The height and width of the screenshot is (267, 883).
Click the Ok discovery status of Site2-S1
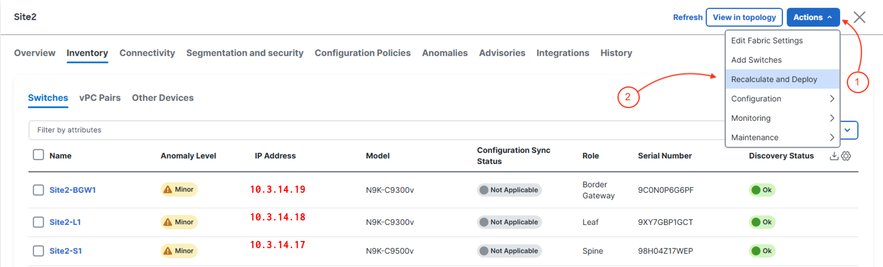click(761, 251)
